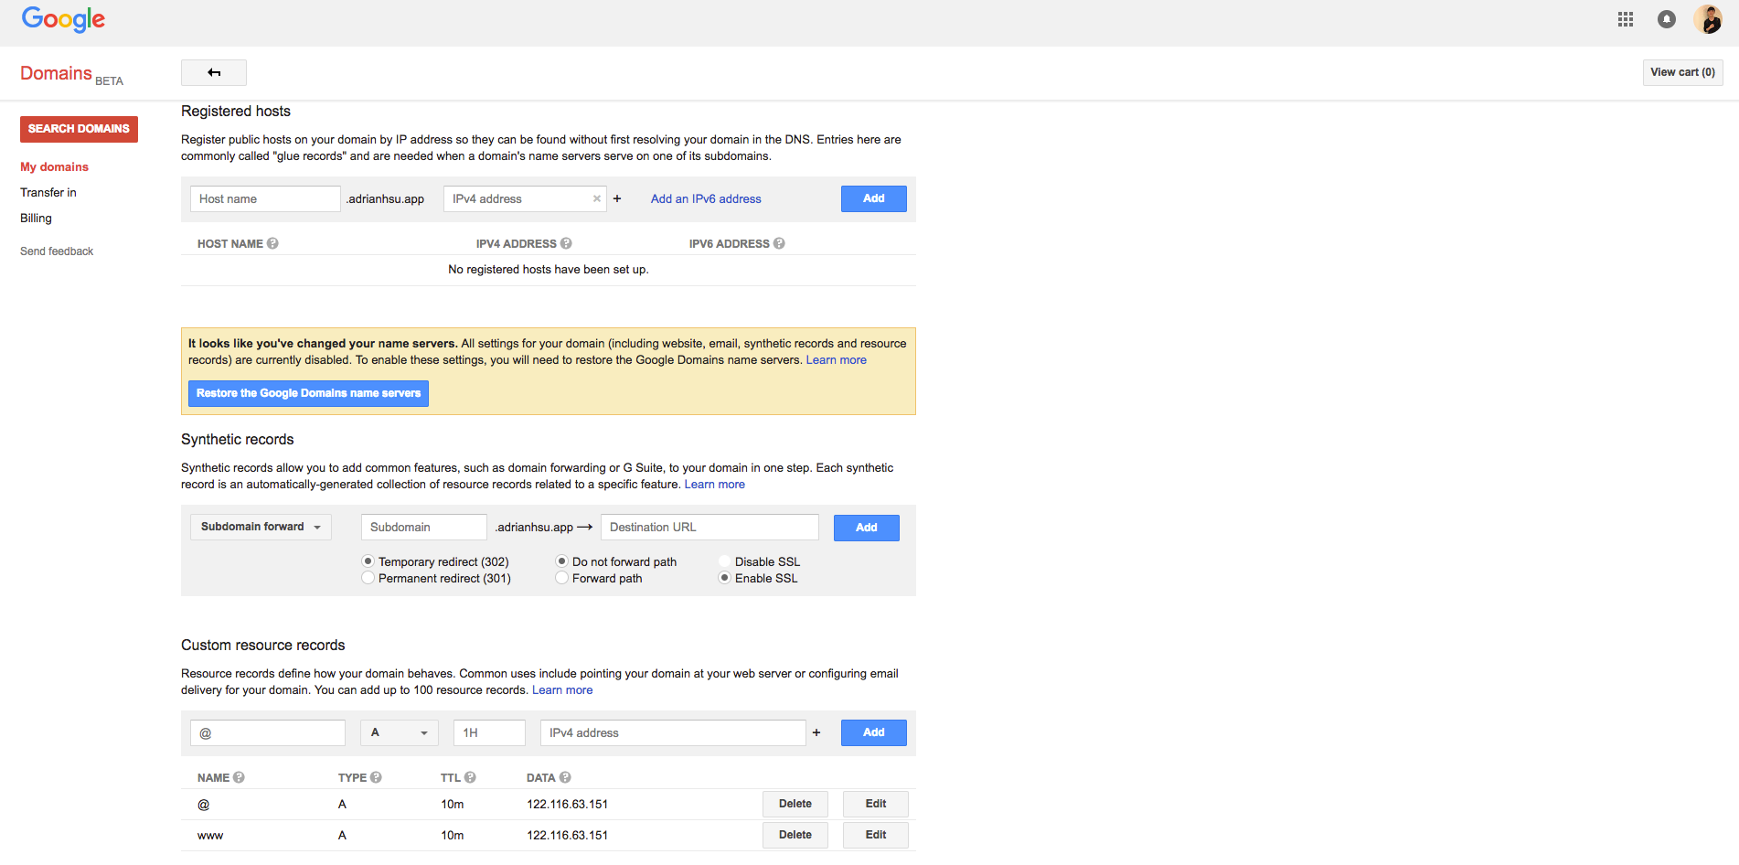Delete the www A record
Image resolution: width=1739 pixels, height=865 pixels.
click(x=795, y=835)
